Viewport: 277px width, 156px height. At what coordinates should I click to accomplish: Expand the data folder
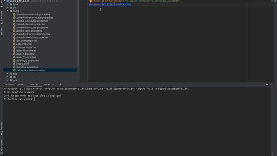pos(7,74)
